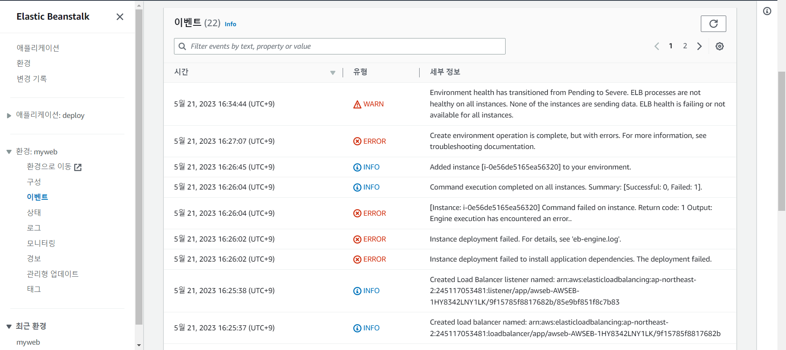
Task: Click ERROR icon for eb-engine.log row
Action: click(x=357, y=239)
